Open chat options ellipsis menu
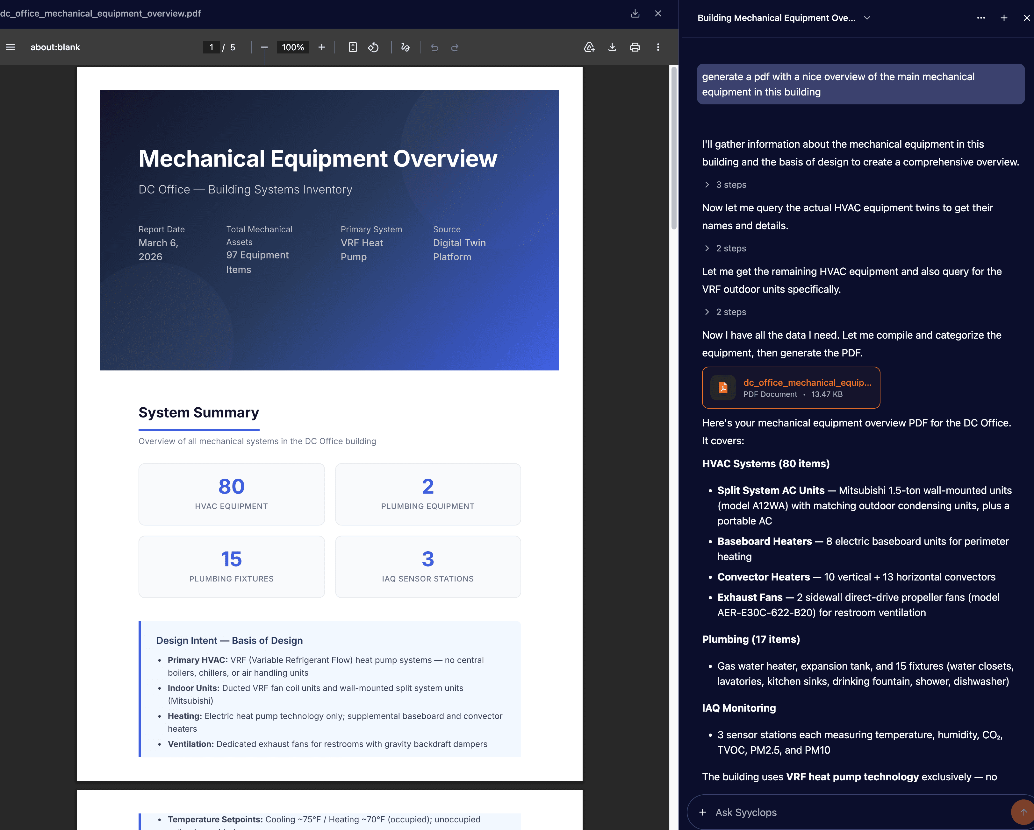 tap(981, 18)
